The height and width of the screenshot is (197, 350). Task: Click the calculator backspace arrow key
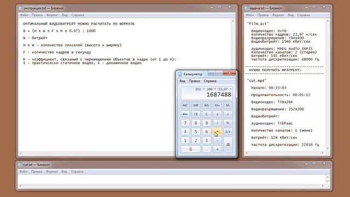pyautogui.click(x=185, y=114)
